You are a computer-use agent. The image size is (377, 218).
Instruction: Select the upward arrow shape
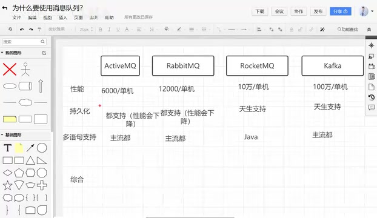tap(41, 86)
